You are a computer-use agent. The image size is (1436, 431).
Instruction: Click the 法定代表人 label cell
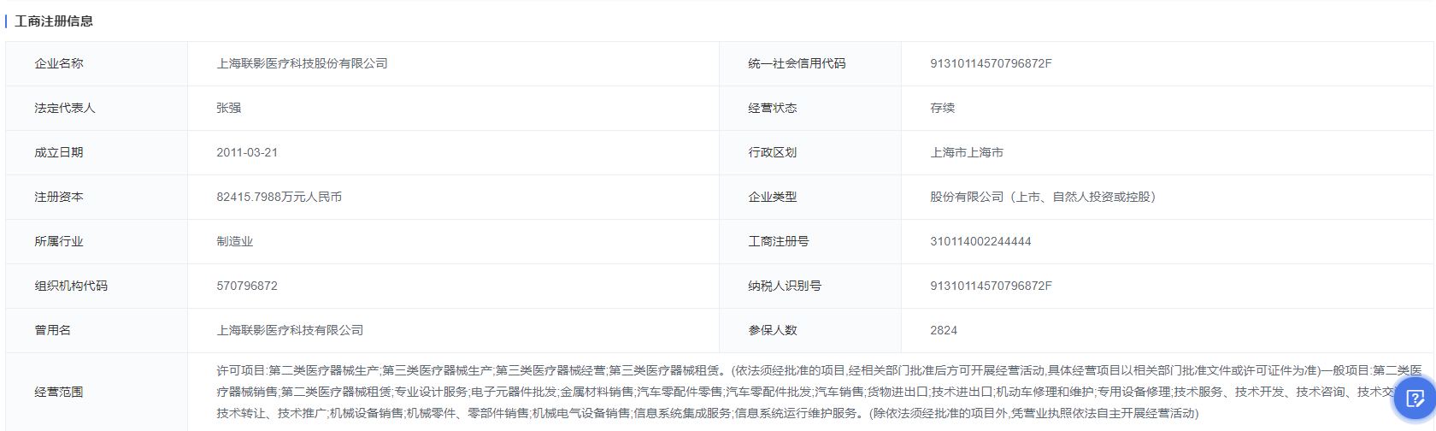pos(97,108)
